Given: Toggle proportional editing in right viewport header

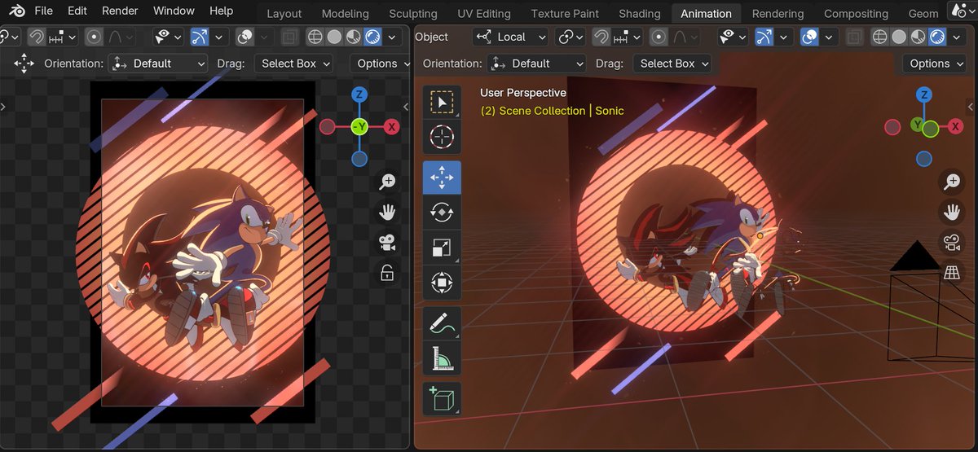Looking at the screenshot, I should coord(659,37).
